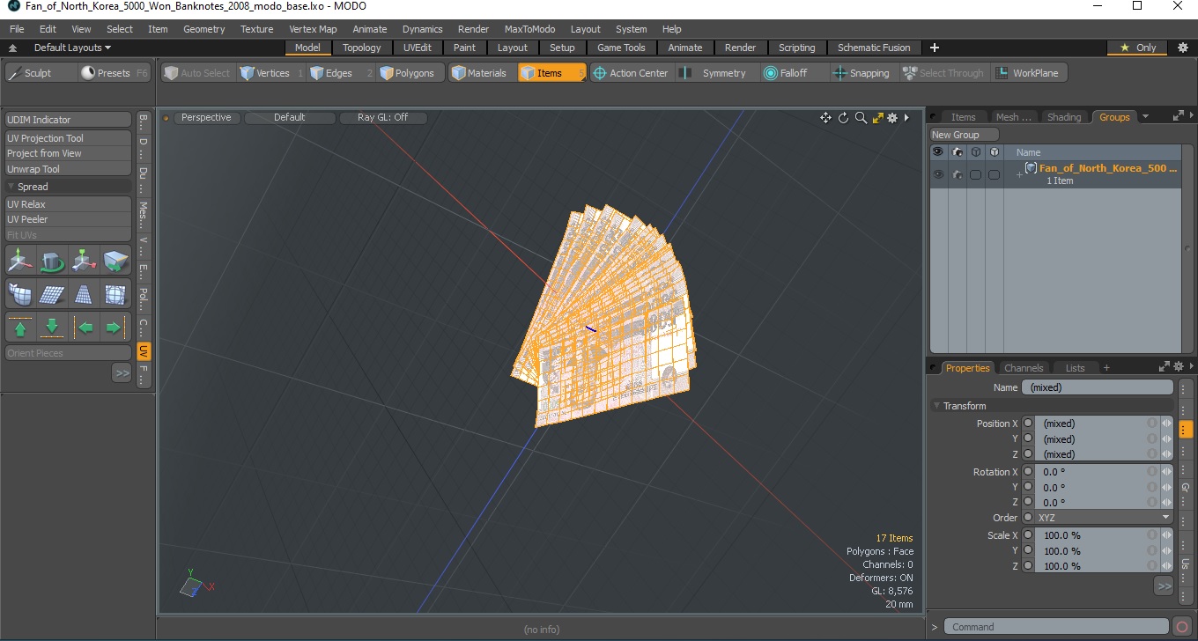Select the move transform tool icon
The image size is (1198, 641).
[20, 262]
